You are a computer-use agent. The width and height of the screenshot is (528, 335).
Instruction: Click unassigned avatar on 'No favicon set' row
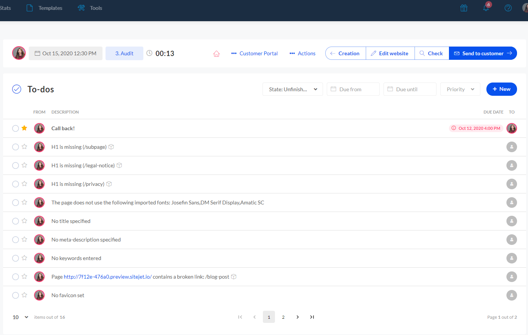(x=511, y=295)
